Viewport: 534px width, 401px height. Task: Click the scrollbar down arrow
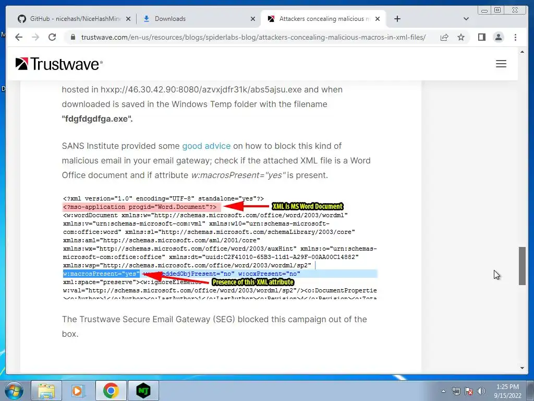coord(522,368)
